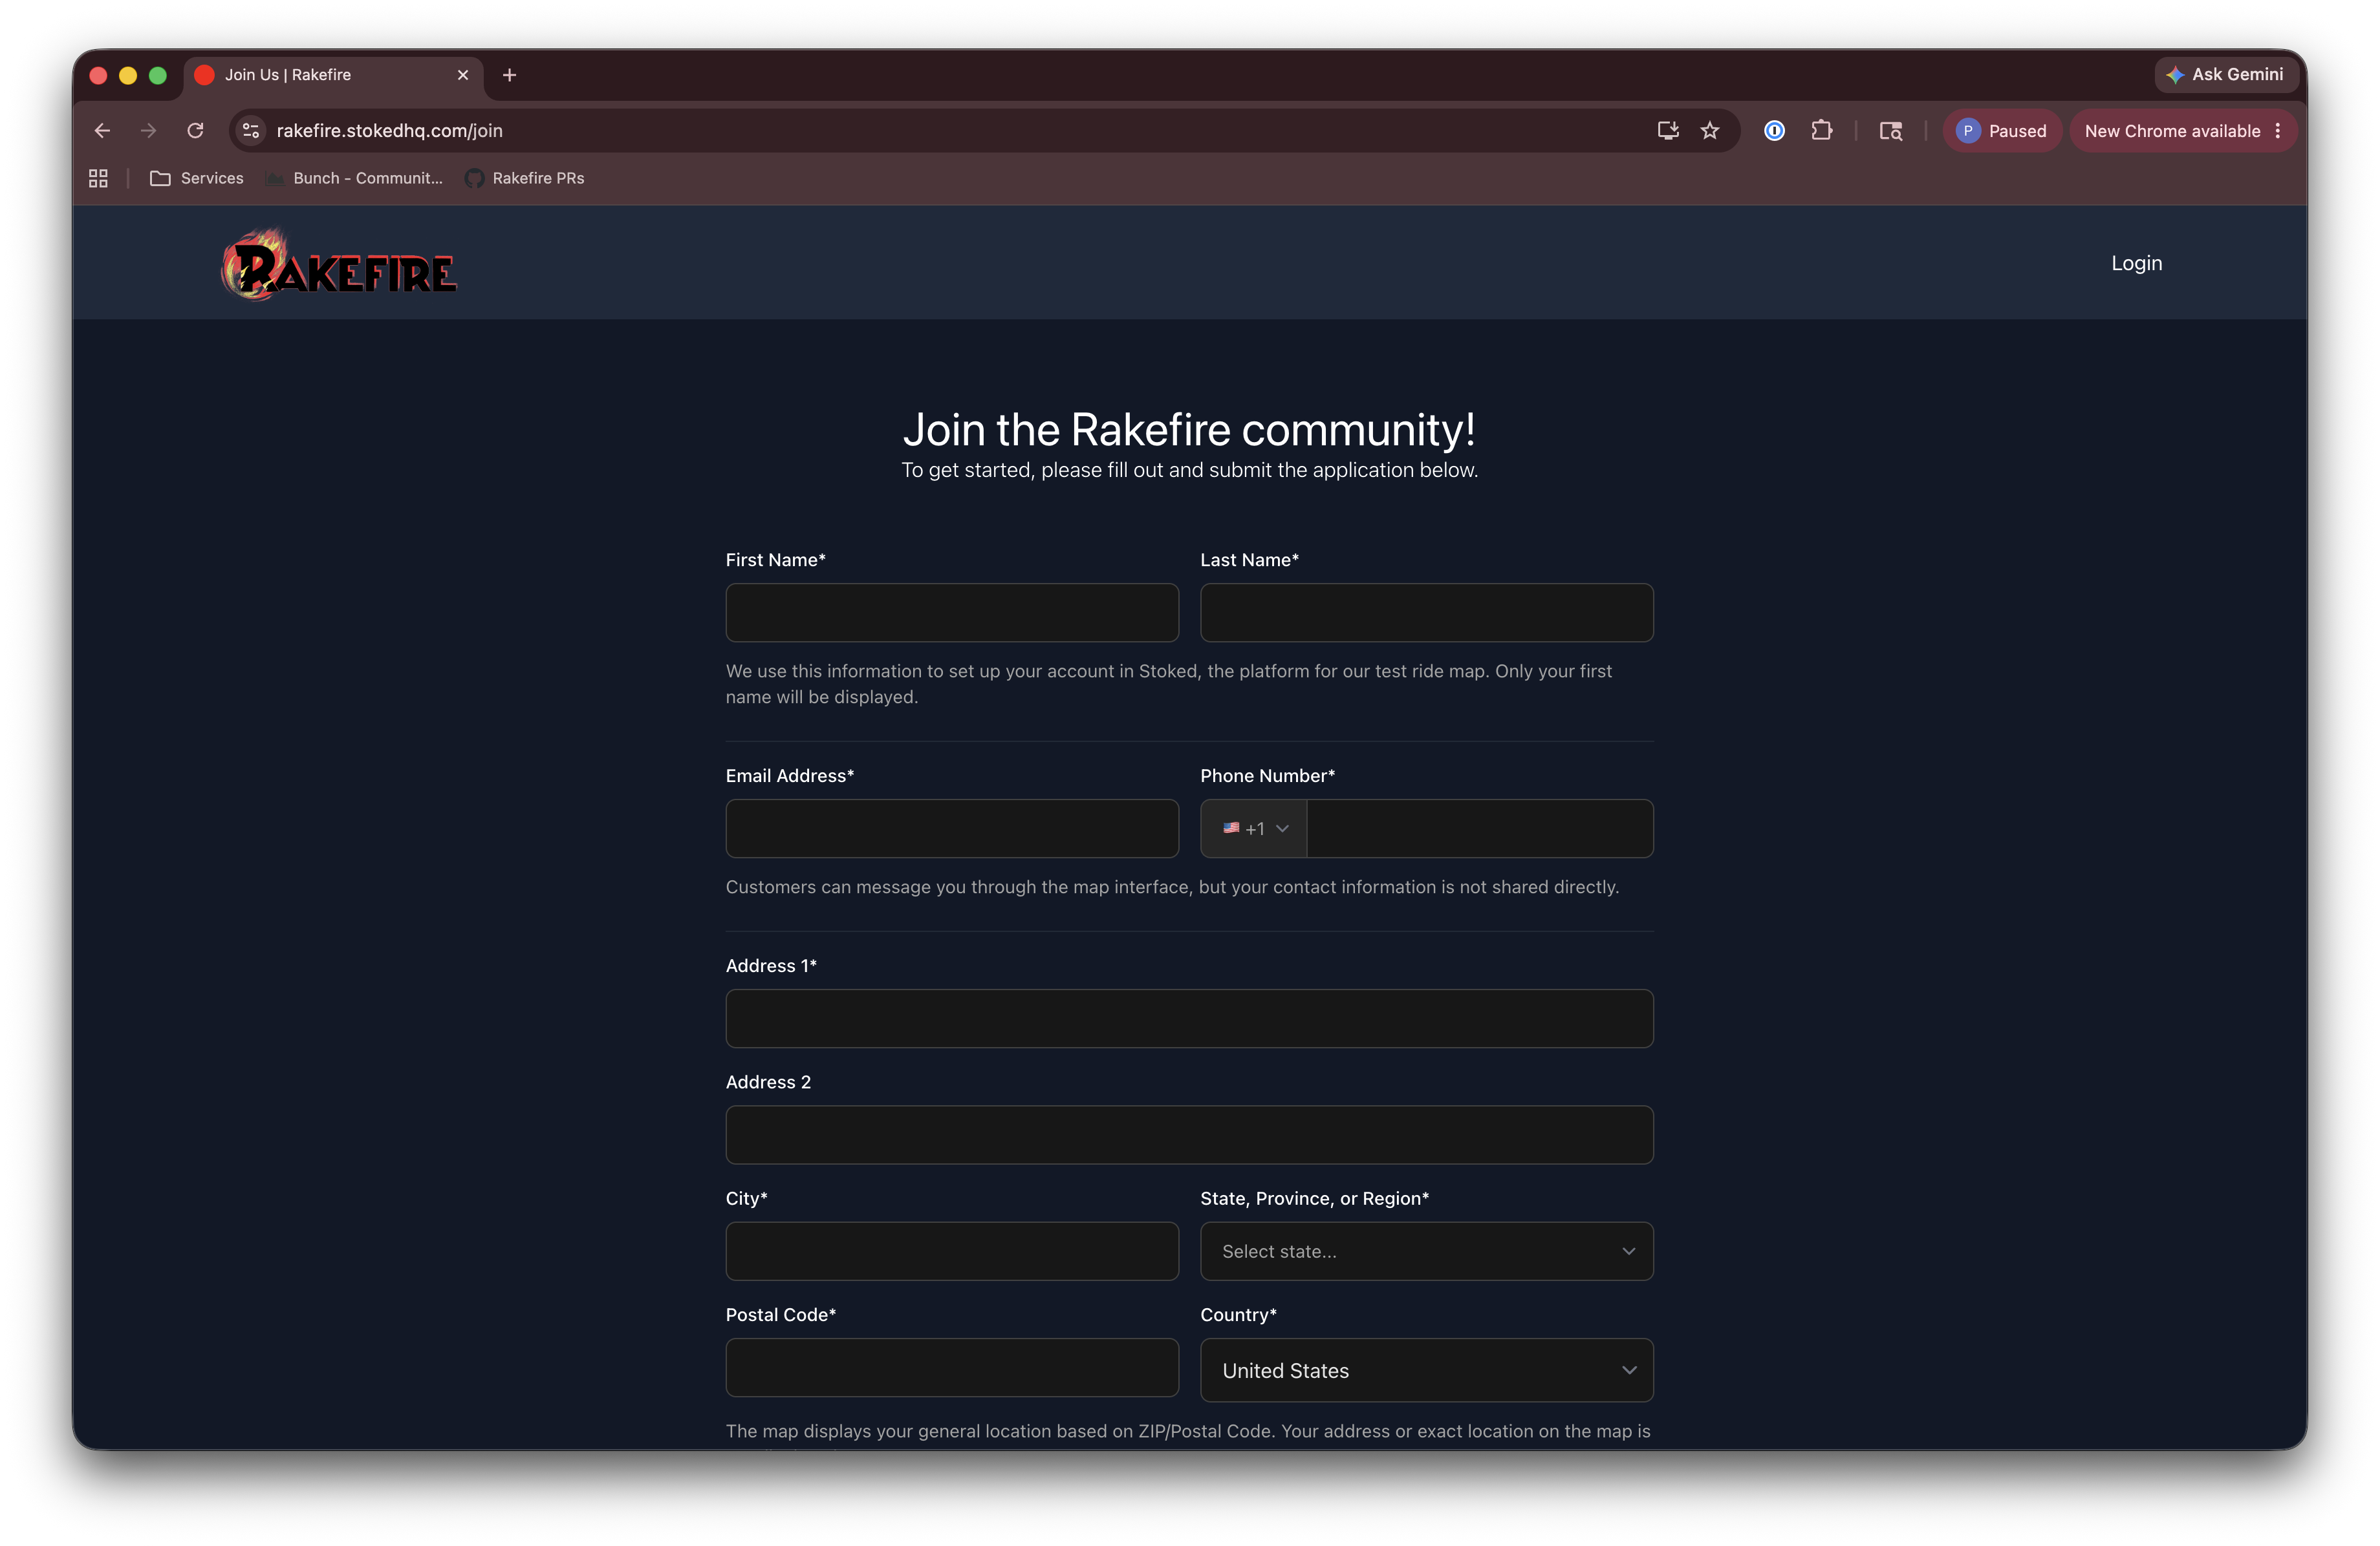Click the Rakefire logo
The width and height of the screenshot is (2380, 1546).
(x=338, y=265)
